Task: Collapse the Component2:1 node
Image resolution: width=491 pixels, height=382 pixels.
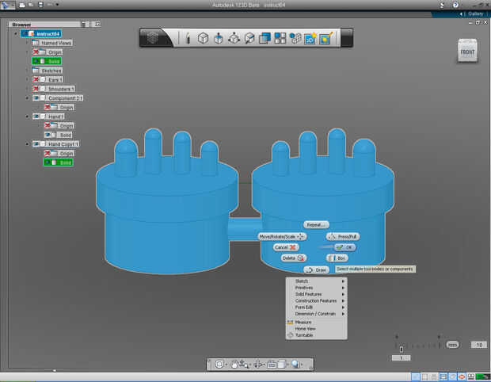Action: [x=27, y=98]
